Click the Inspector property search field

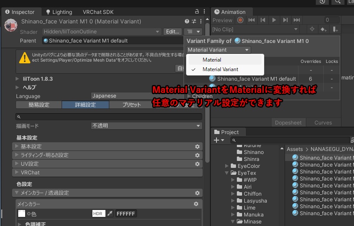(108, 117)
